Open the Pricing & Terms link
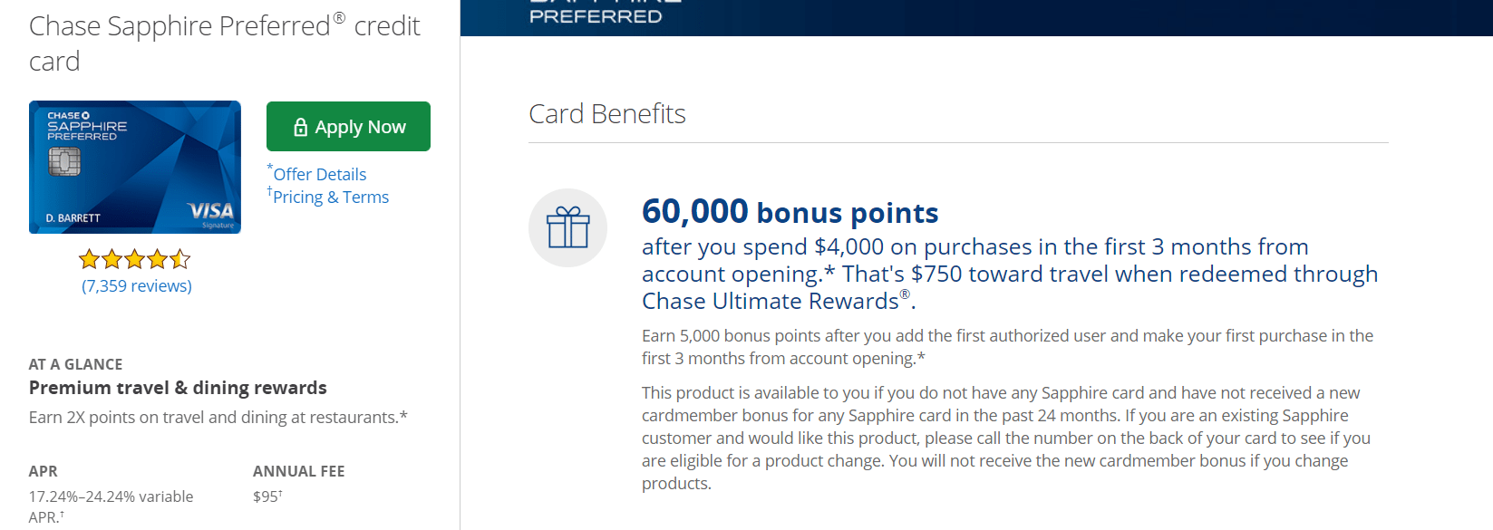Screen dimensions: 1493x530 click(330, 197)
